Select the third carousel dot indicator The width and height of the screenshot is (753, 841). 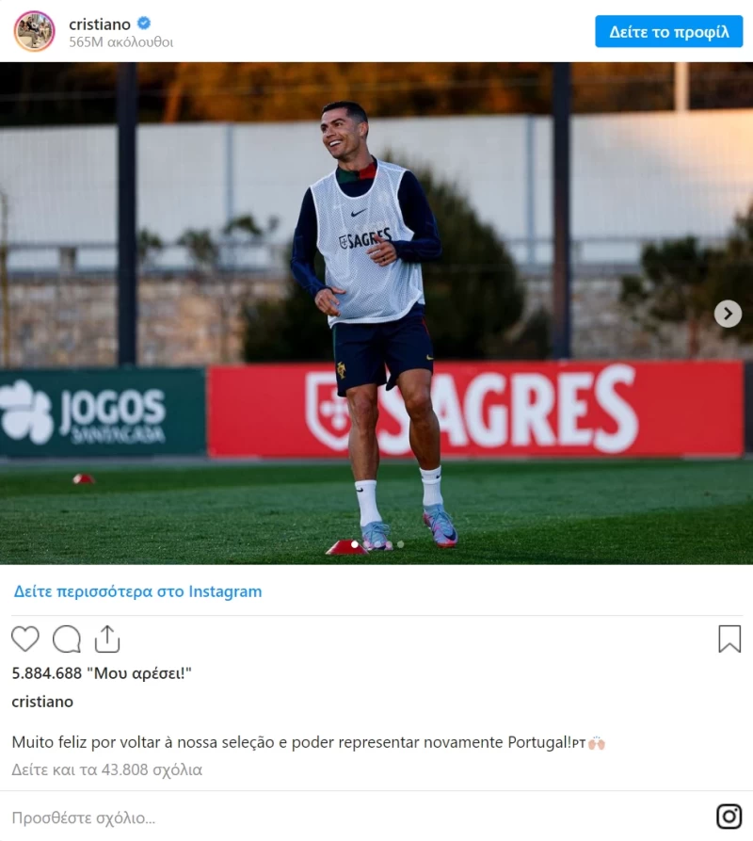[x=400, y=545]
